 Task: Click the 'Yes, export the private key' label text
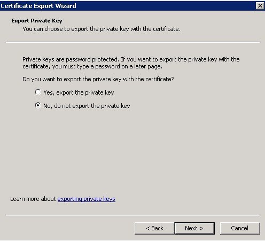[x=79, y=92]
